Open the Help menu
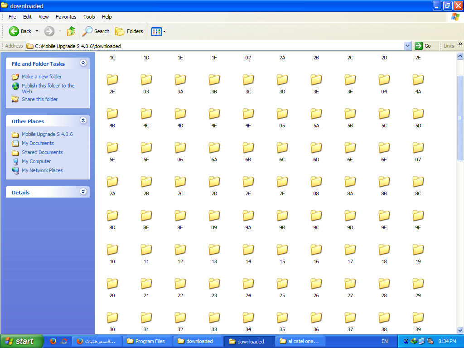Viewport: 464px width, 348px height. pos(107,17)
